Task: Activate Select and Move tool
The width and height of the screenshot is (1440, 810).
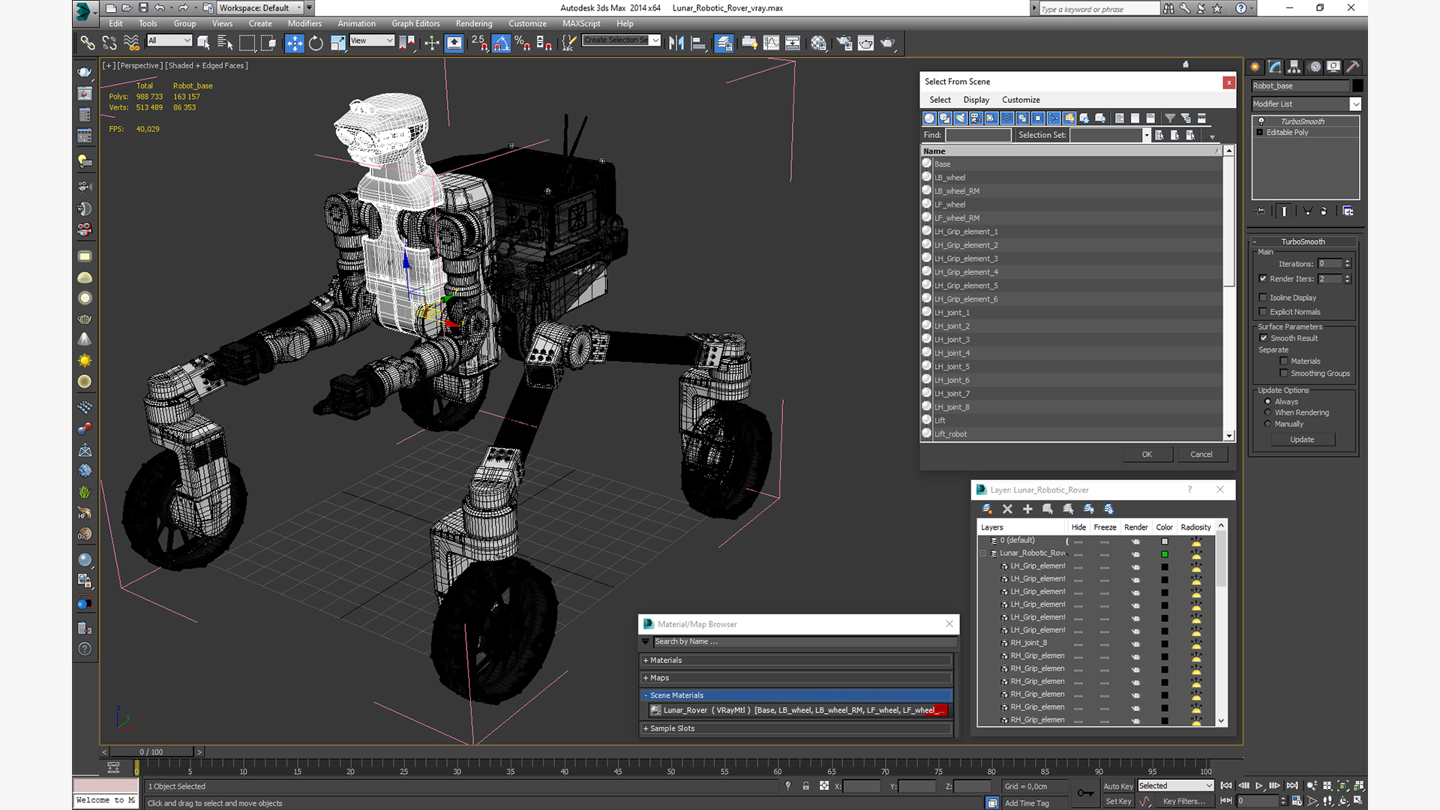Action: coord(295,43)
